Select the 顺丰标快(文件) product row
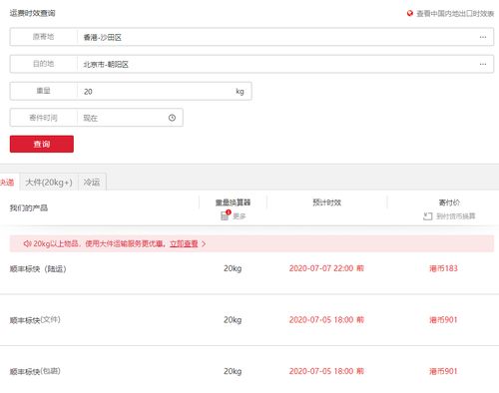The width and height of the screenshot is (499, 393). tap(249, 320)
